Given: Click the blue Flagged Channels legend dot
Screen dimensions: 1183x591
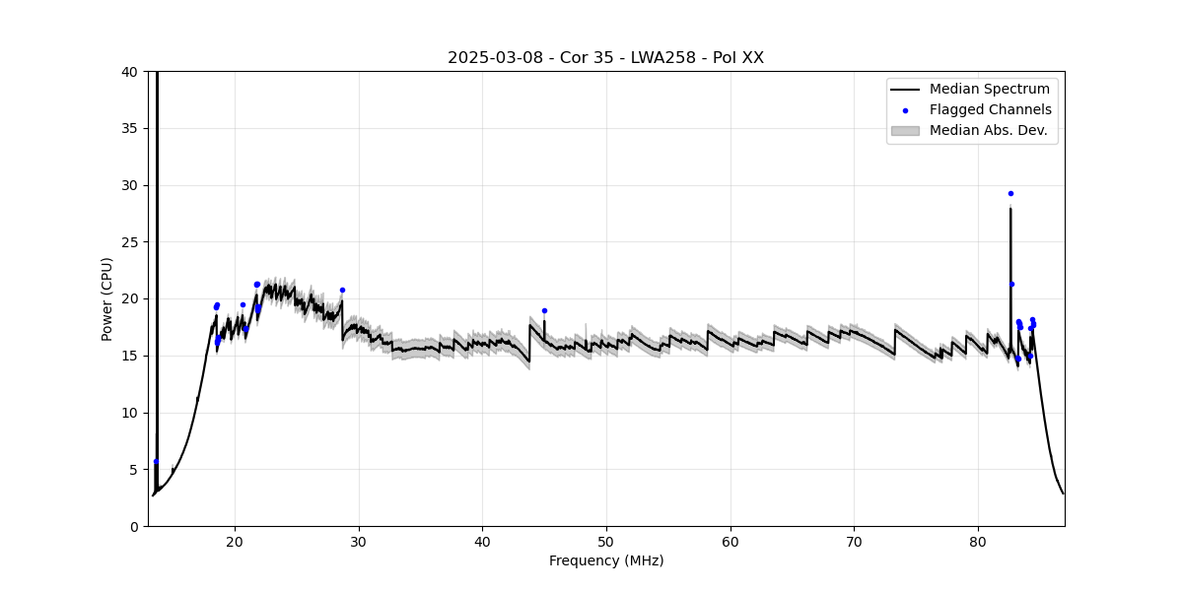Looking at the screenshot, I should click(905, 110).
